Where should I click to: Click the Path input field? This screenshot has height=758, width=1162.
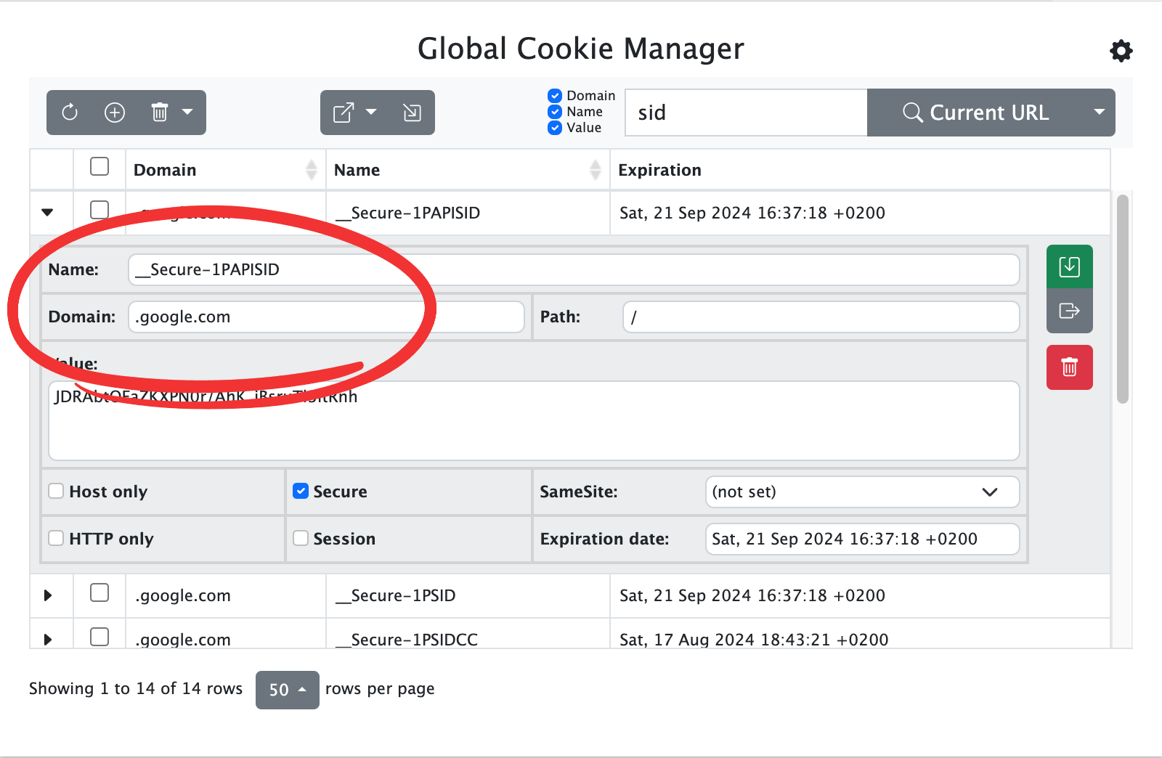821,317
